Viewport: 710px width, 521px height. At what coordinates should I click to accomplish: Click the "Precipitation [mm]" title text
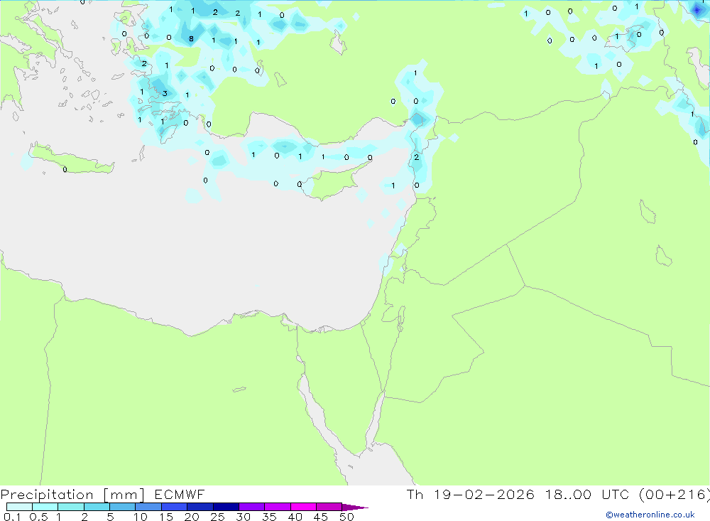tap(73, 495)
